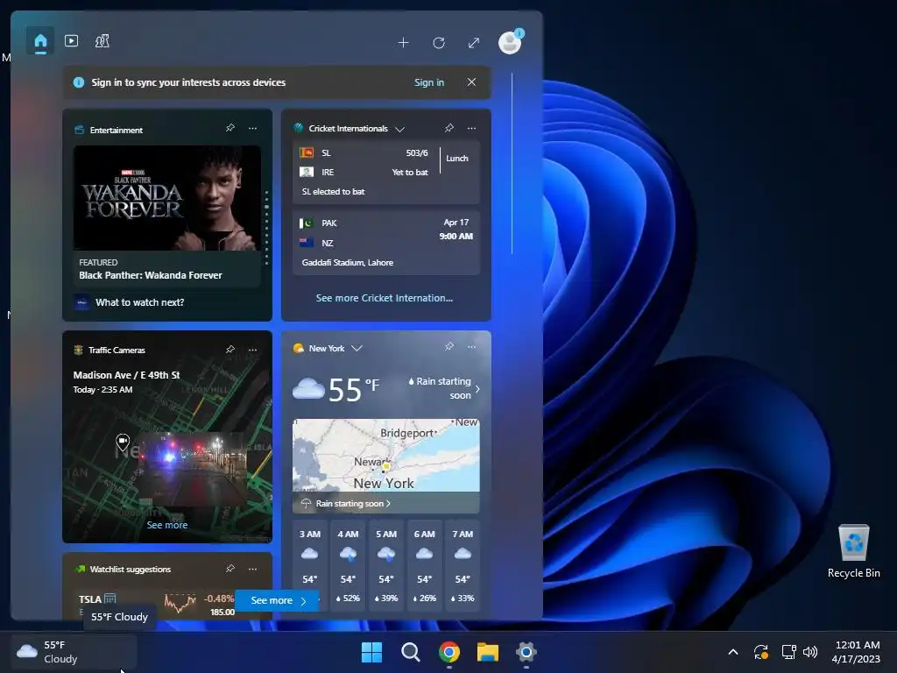Add widgets with the plus icon
The width and height of the screenshot is (897, 673).
(x=403, y=43)
